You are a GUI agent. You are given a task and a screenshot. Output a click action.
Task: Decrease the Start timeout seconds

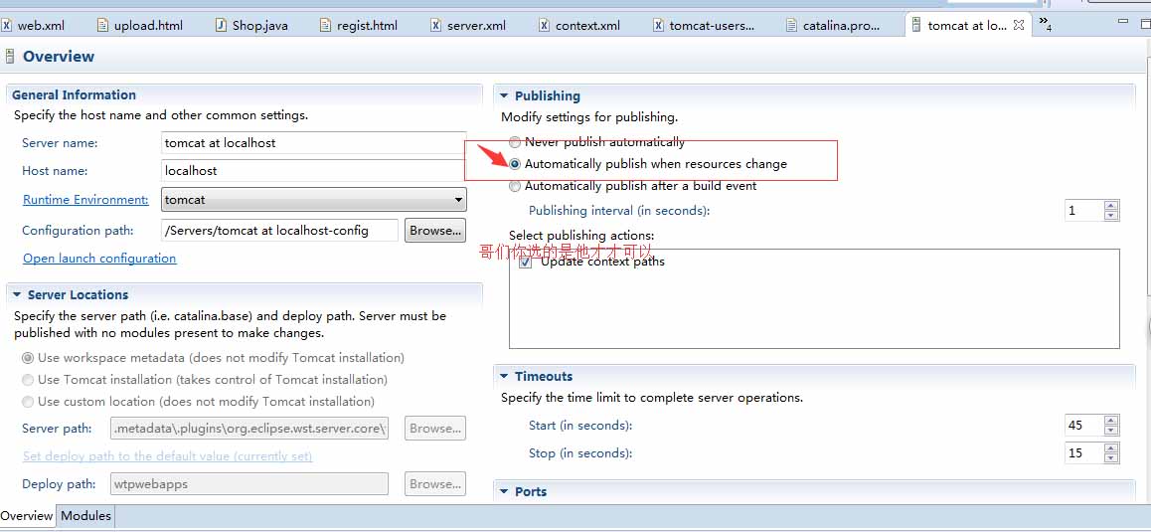point(1111,430)
